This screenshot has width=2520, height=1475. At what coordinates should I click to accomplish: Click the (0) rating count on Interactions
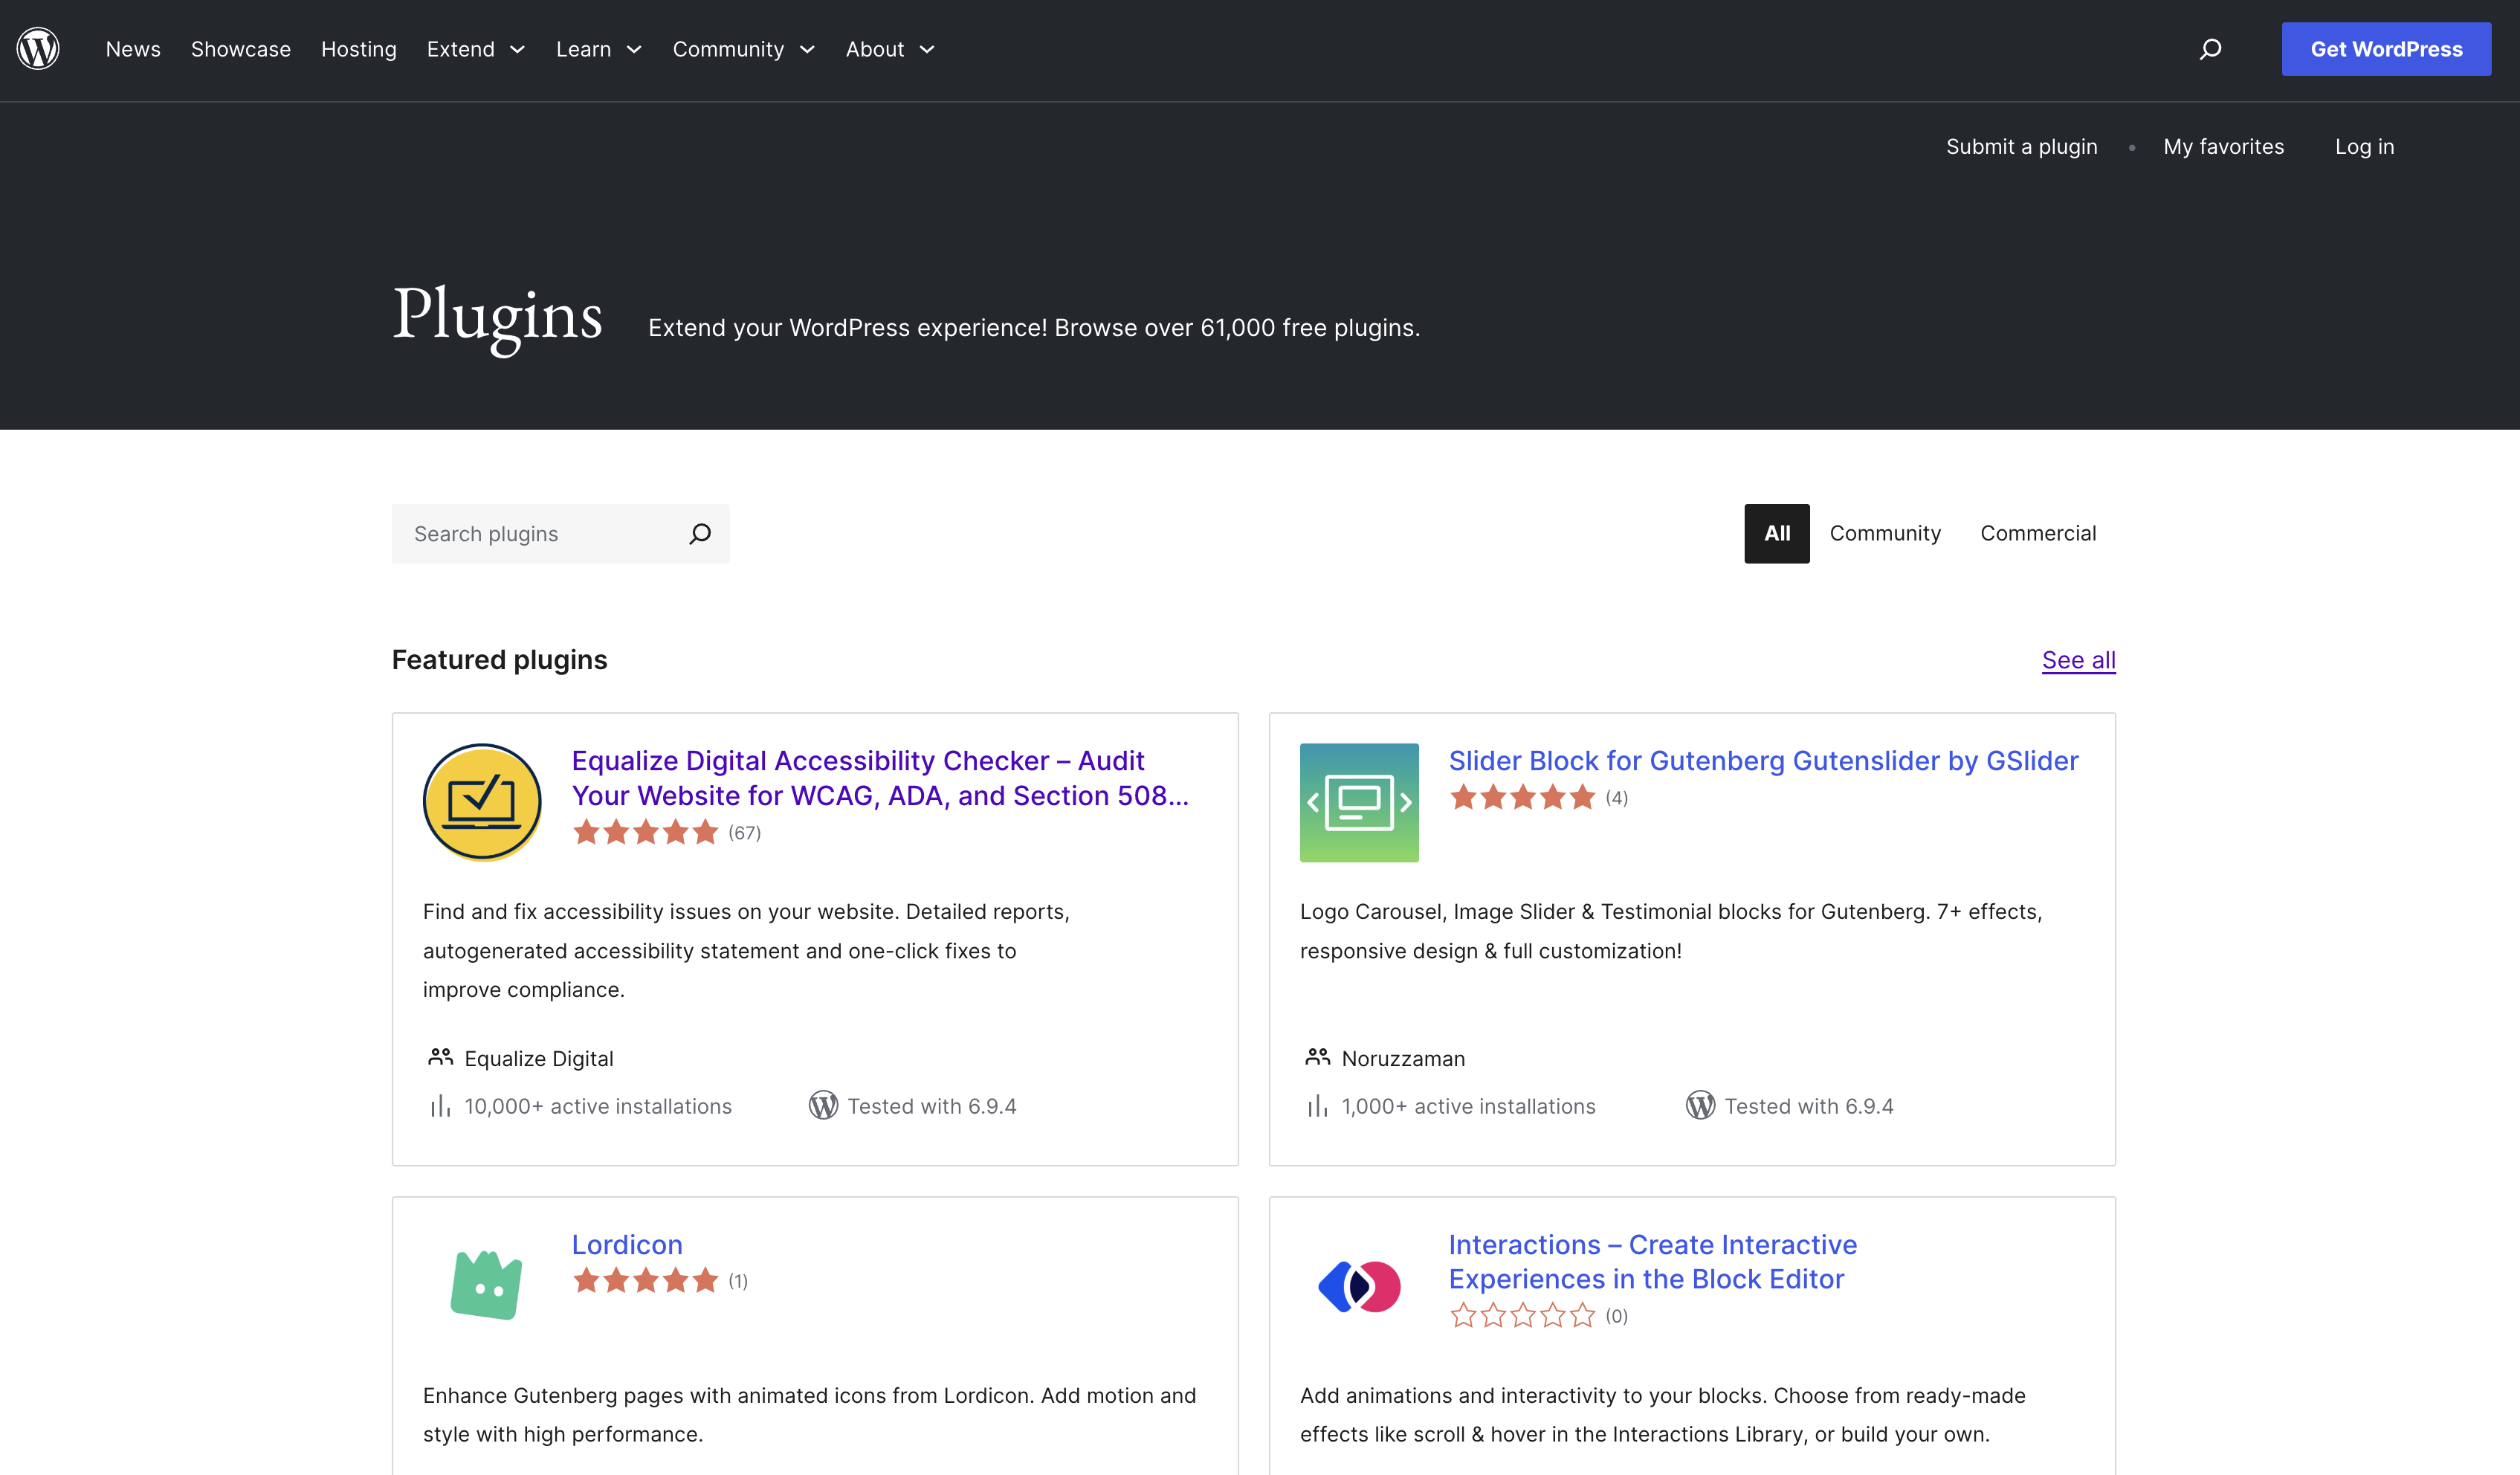[x=1616, y=1317]
